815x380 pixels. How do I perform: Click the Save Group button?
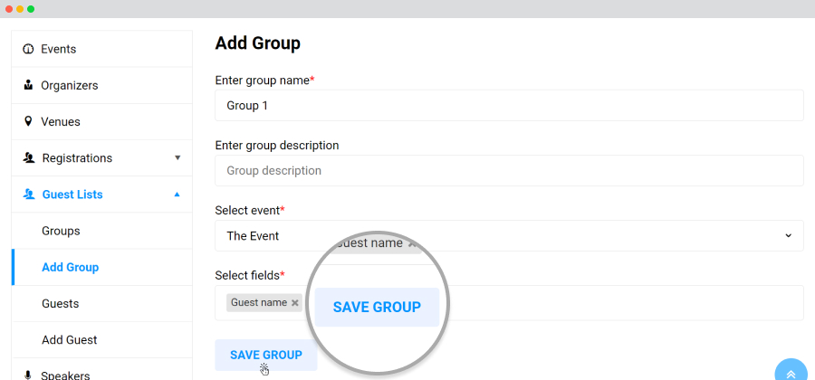[266, 355]
